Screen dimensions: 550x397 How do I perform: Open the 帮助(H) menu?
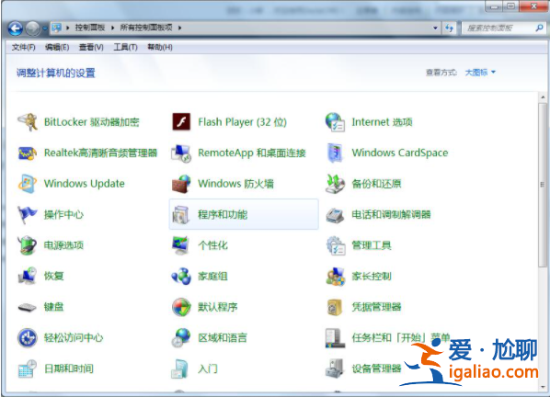click(160, 47)
